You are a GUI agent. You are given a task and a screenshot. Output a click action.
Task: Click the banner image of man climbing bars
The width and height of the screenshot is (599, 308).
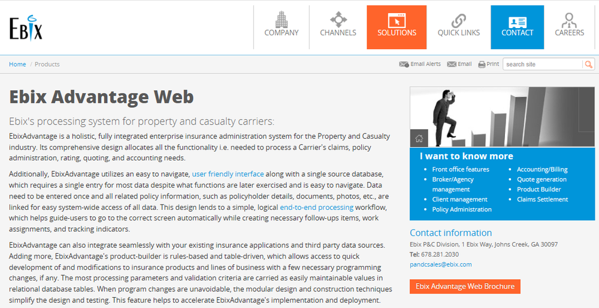click(503, 117)
